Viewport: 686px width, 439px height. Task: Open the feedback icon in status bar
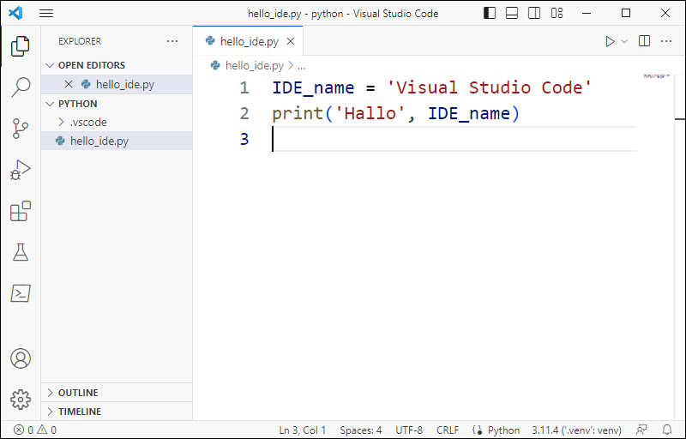[x=641, y=430]
